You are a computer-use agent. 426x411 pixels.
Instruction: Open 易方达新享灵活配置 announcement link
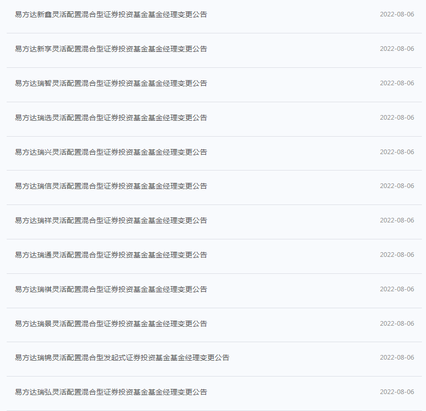[x=111, y=49]
